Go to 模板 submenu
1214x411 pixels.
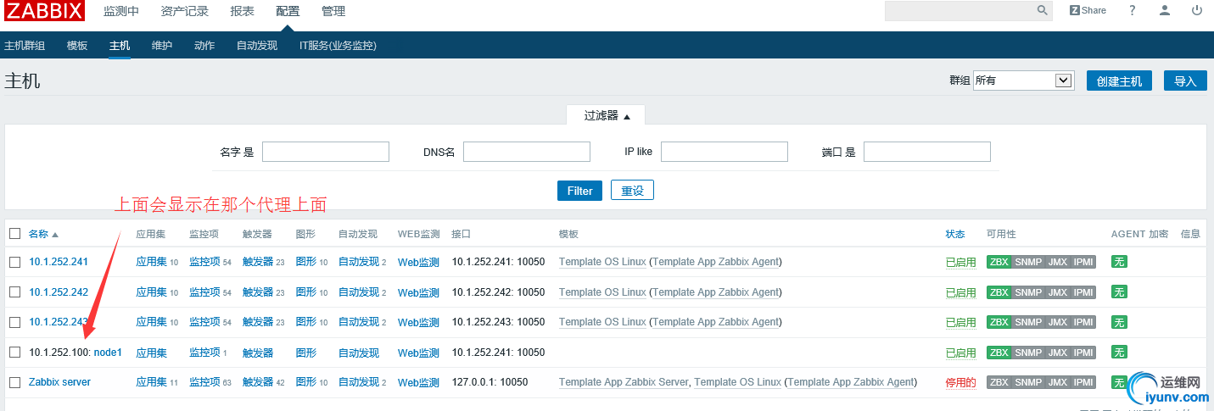click(77, 46)
